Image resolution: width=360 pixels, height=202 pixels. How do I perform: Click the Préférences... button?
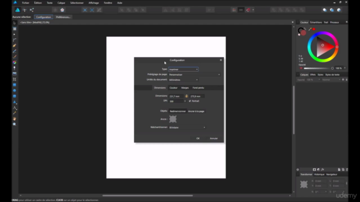tap(63, 17)
